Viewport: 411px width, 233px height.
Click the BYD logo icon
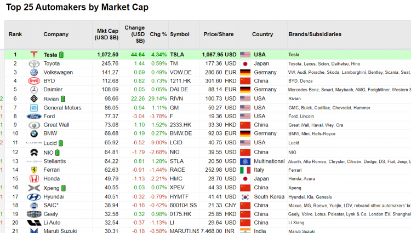(34, 81)
